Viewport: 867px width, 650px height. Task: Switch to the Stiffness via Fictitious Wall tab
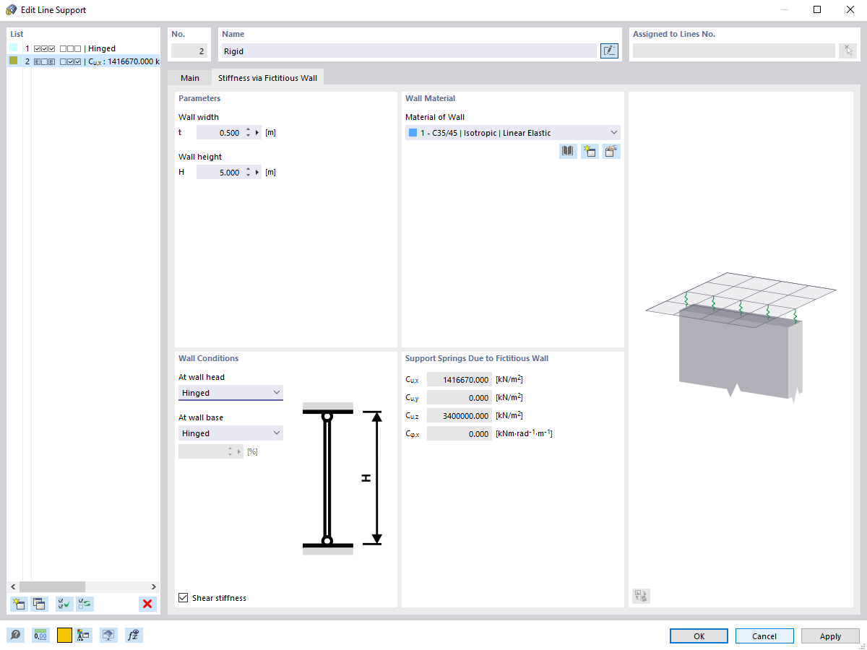pyautogui.click(x=268, y=77)
